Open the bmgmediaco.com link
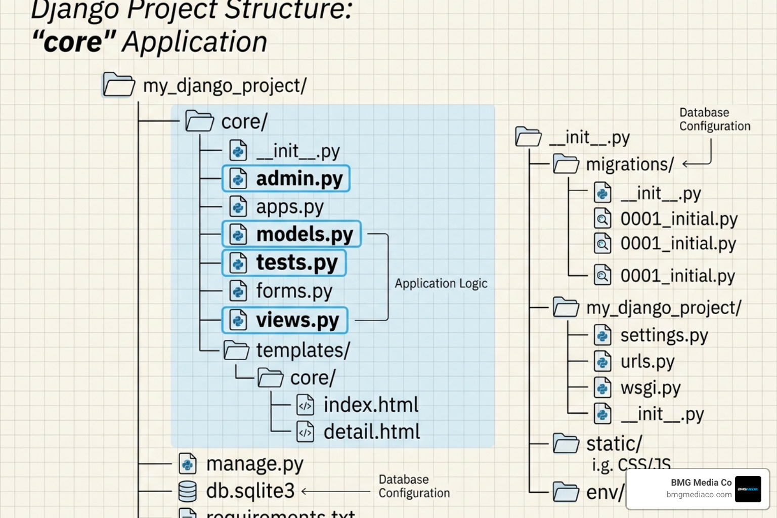Image resolution: width=777 pixels, height=518 pixels. (699, 495)
